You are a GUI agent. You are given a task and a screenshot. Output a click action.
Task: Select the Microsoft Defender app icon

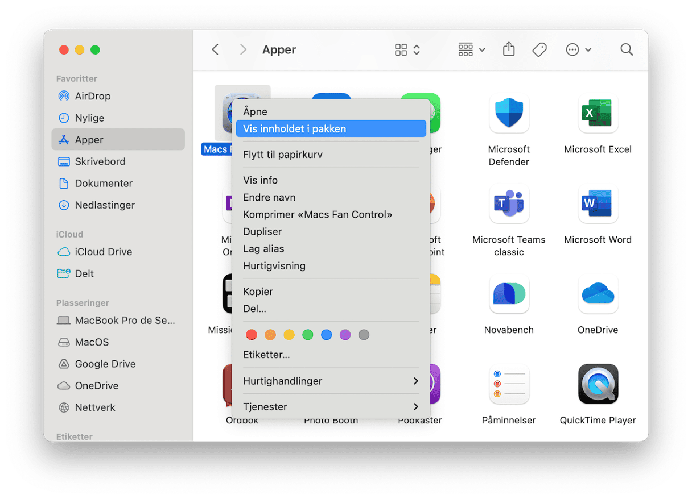point(509,113)
